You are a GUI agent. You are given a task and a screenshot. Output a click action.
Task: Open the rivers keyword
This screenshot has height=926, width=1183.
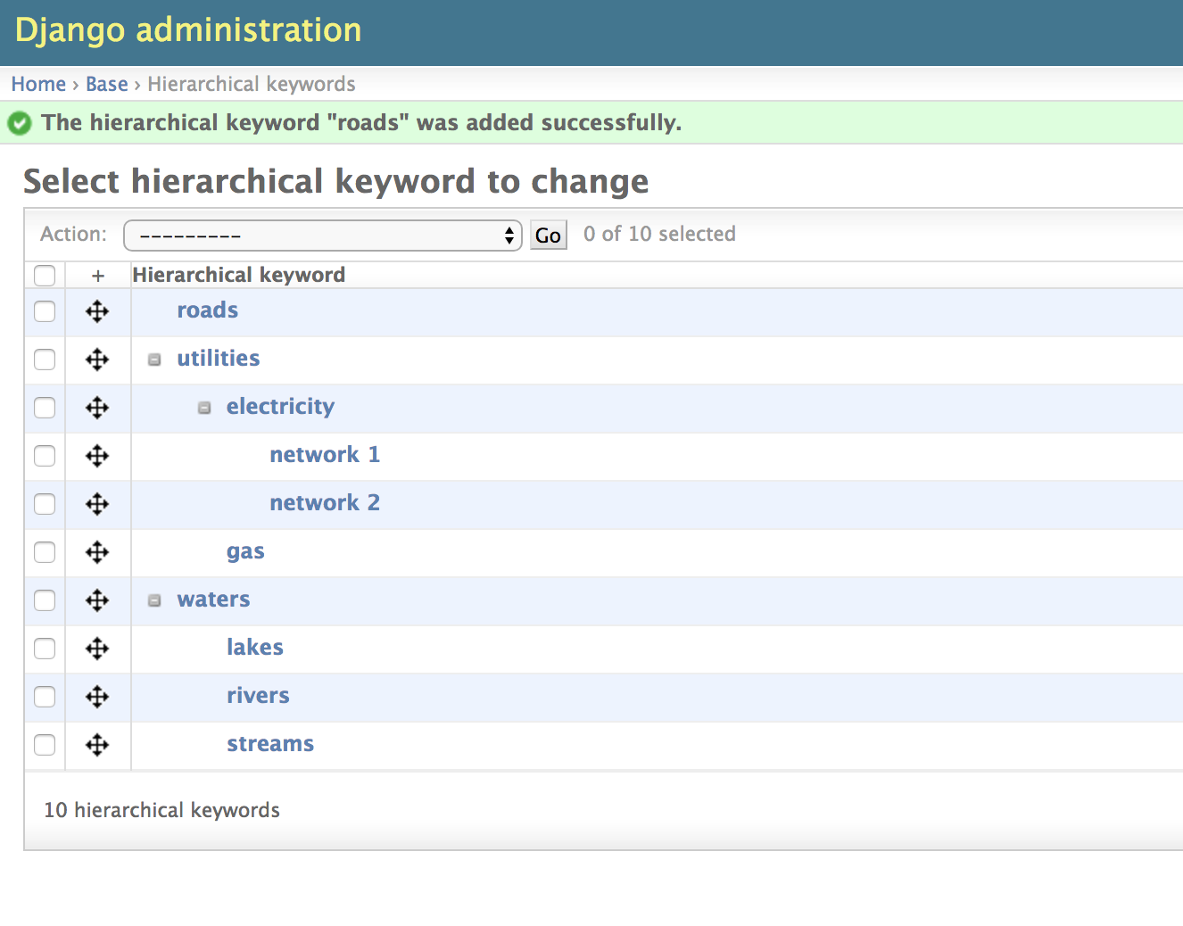[258, 696]
